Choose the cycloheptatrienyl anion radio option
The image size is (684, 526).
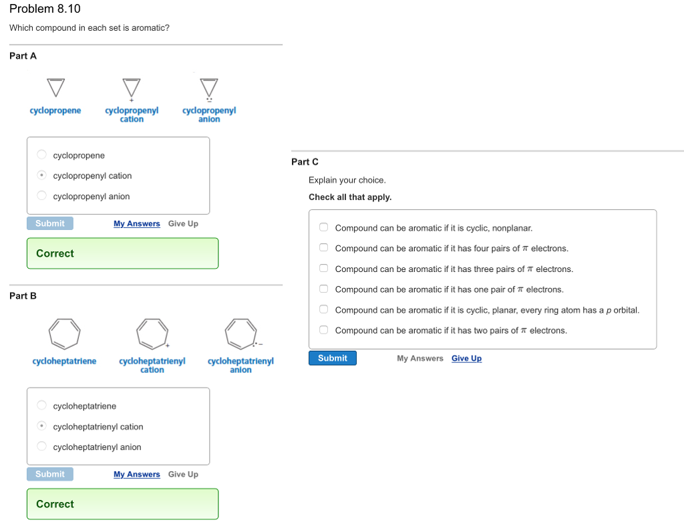[41, 446]
